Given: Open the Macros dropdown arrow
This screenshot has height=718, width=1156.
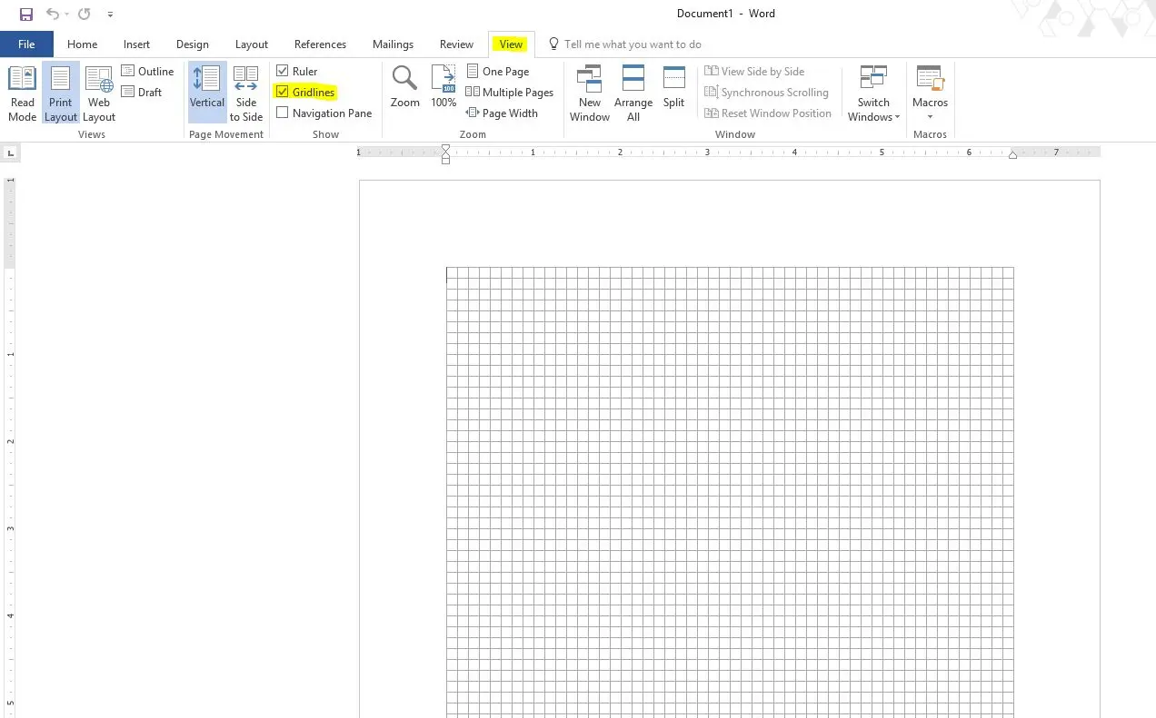Looking at the screenshot, I should (x=930, y=116).
